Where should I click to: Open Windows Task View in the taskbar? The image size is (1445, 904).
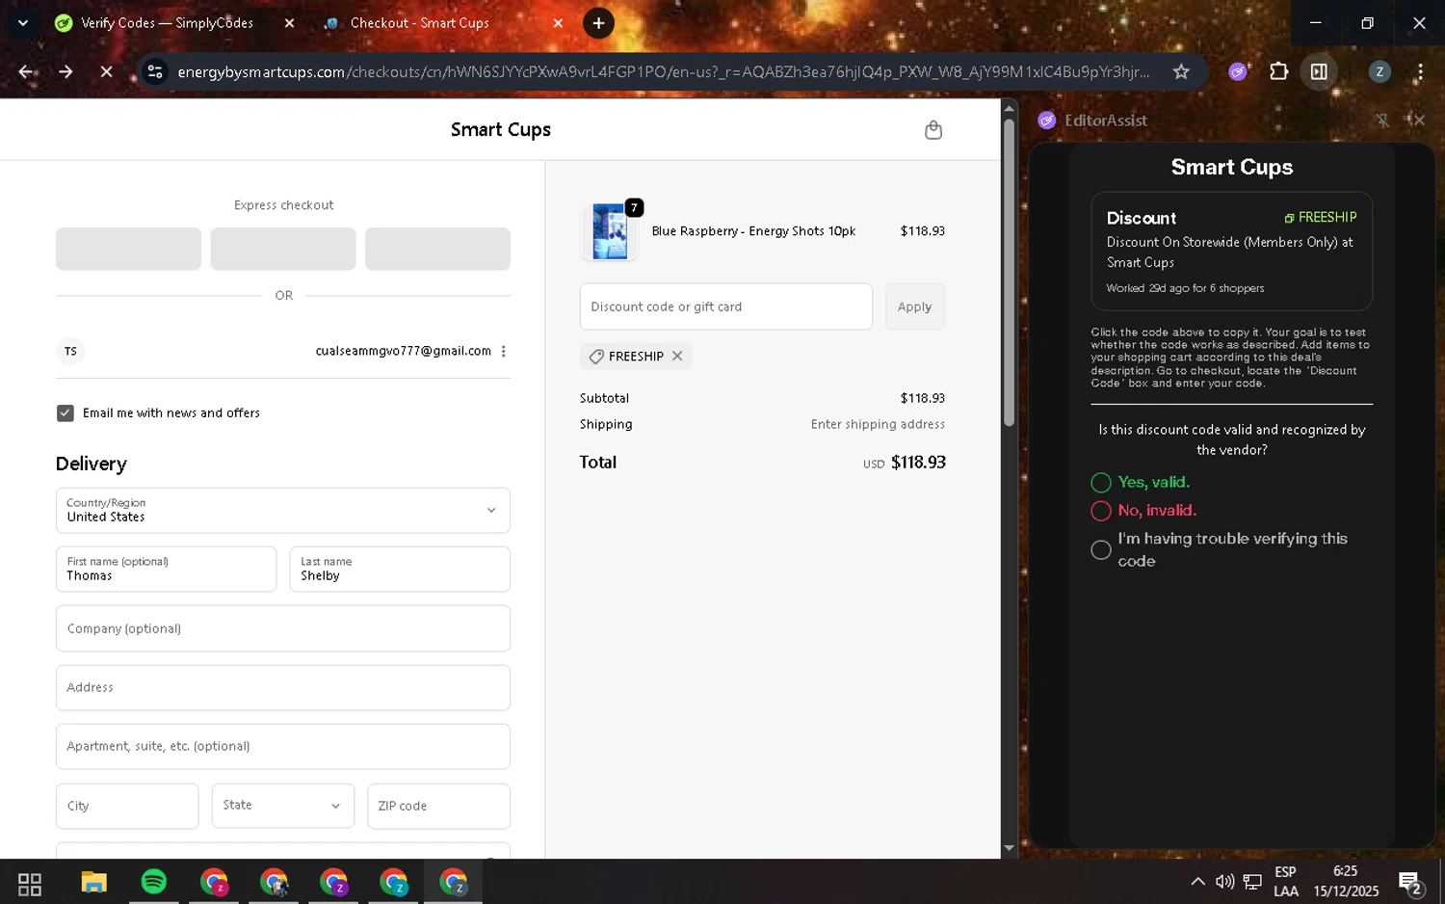(30, 883)
